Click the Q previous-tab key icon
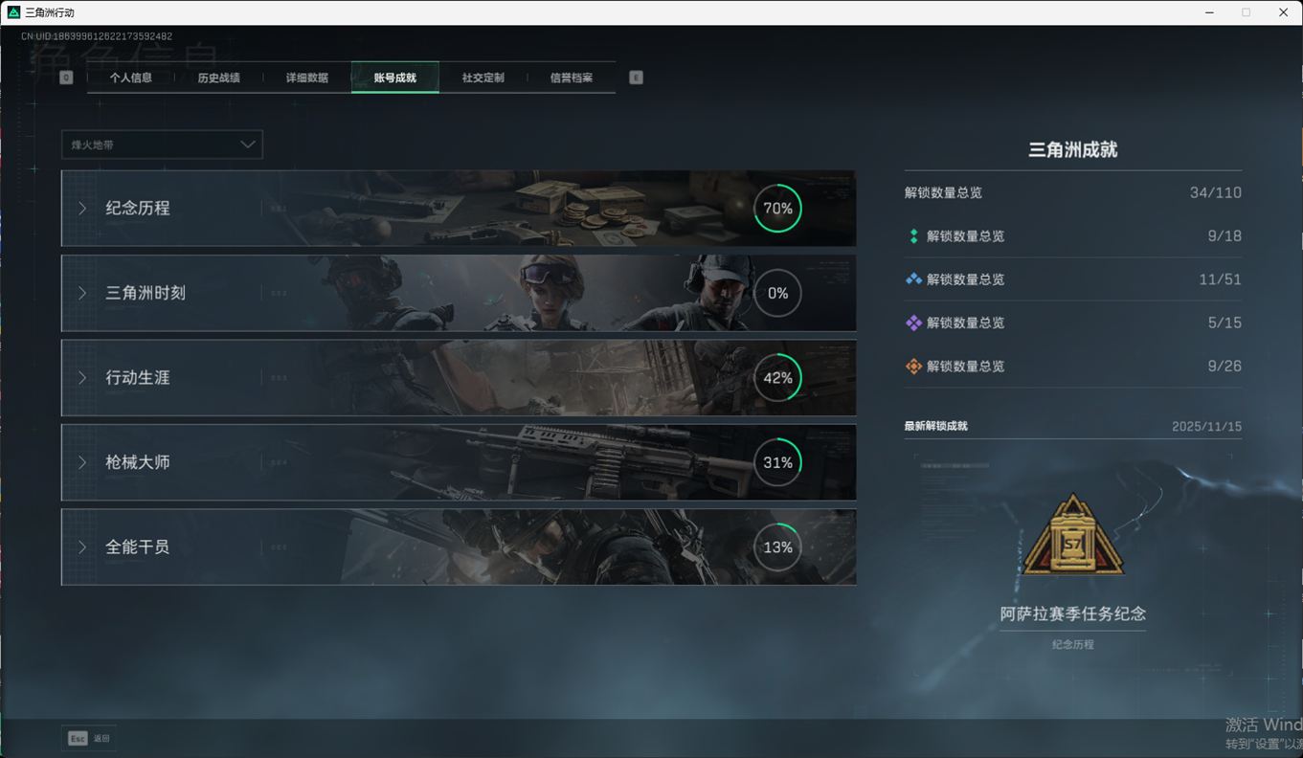1303x758 pixels. pyautogui.click(x=66, y=78)
